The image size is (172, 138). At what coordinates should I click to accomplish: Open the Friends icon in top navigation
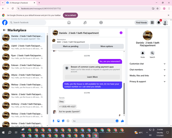[85, 22]
